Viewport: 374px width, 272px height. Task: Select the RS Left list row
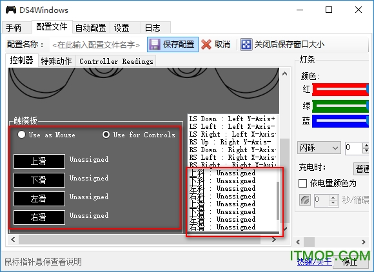(x=232, y=157)
